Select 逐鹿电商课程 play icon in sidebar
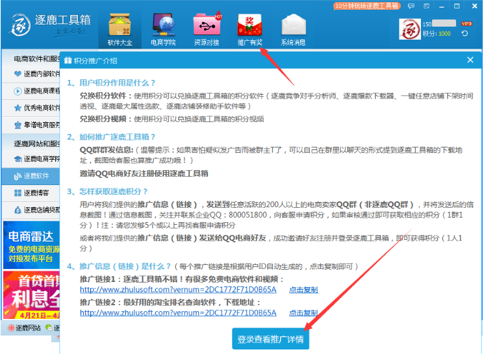Viewport: 484px width, 354px height. [18, 91]
